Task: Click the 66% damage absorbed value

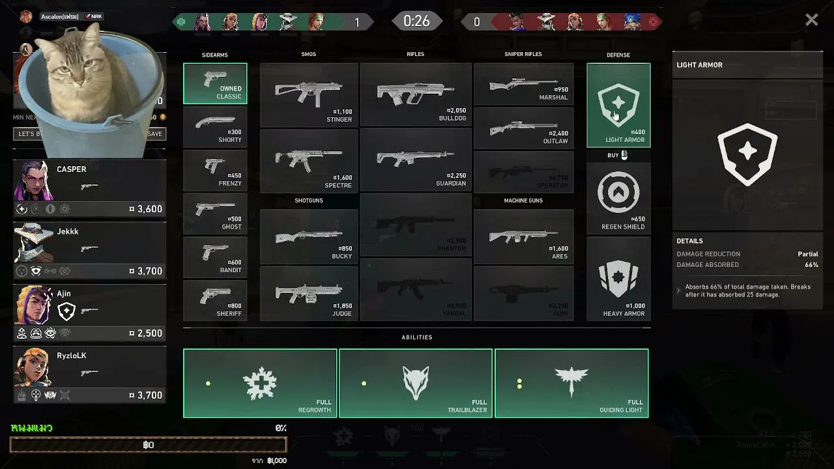Action: point(811,265)
